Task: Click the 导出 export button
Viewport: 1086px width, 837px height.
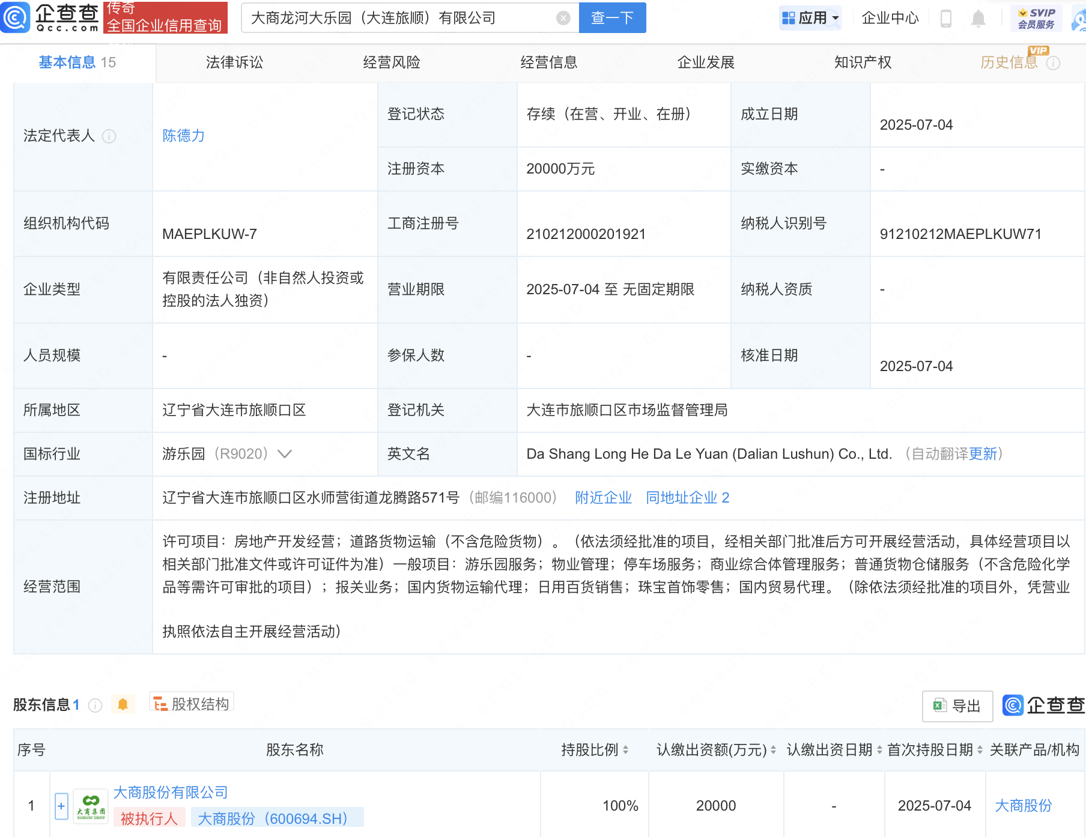Action: coord(957,706)
